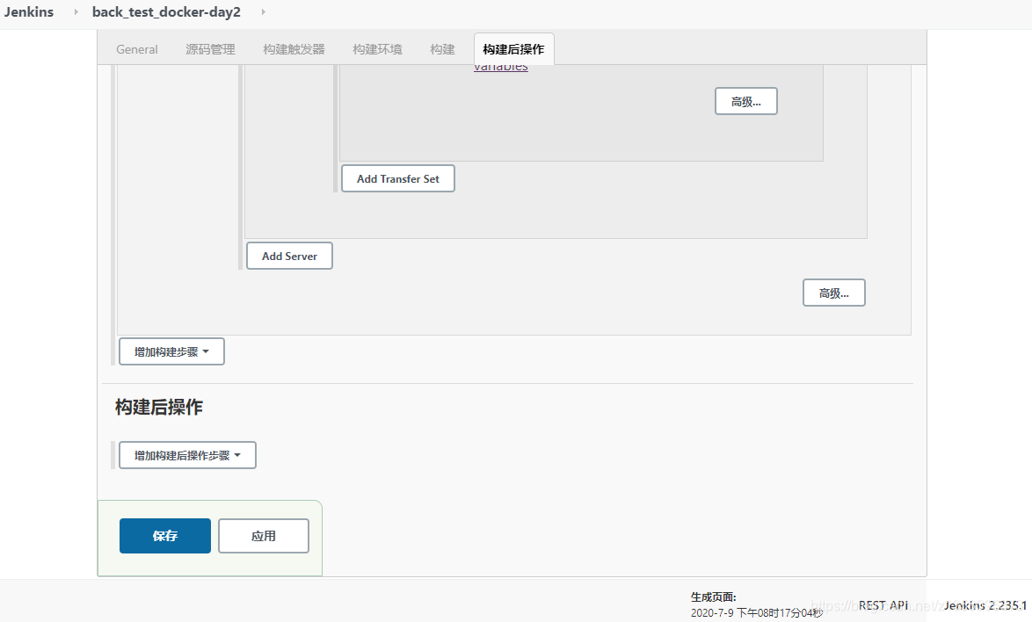Open the Jenkins 2.235.1 version link
The width and height of the screenshot is (1032, 622).
[x=985, y=605]
